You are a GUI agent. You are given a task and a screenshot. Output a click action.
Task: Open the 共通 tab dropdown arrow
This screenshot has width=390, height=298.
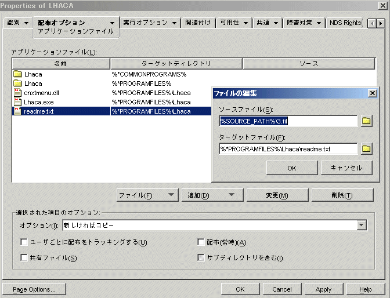click(276, 23)
